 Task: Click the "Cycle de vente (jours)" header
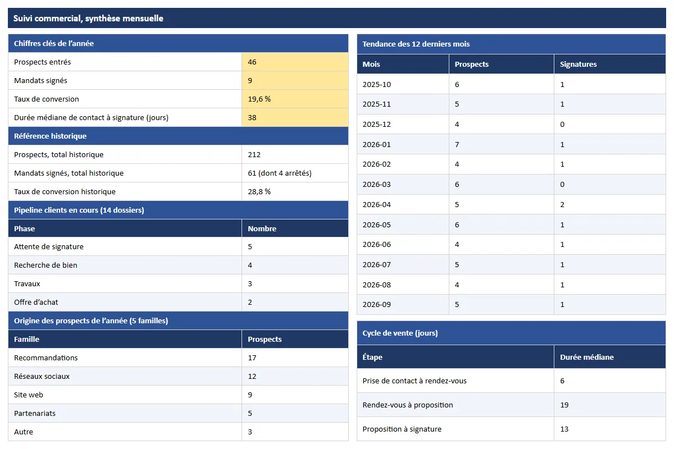[x=511, y=333]
